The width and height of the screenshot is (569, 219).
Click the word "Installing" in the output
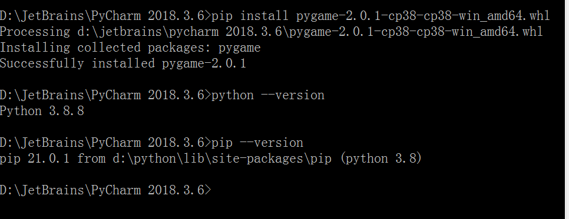[x=35, y=48]
